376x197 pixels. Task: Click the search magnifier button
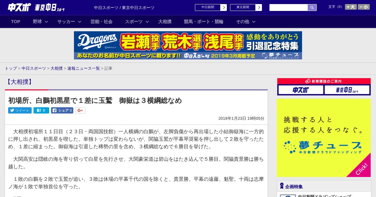click(312, 8)
